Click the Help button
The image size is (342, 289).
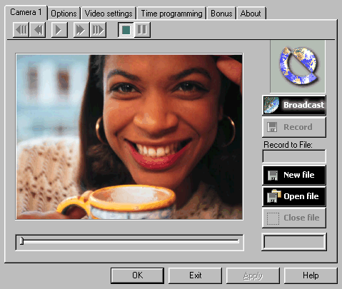pos(311,275)
